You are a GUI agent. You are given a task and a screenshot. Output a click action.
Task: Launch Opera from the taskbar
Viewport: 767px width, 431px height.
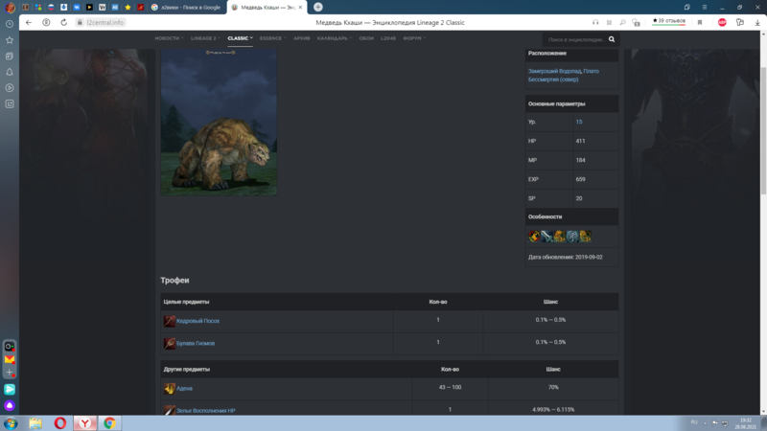[x=60, y=423]
